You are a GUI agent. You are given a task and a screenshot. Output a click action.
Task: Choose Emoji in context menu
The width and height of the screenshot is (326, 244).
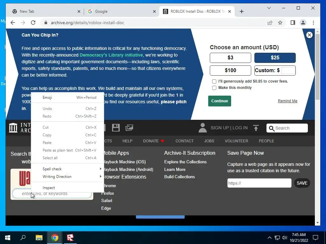pos(67,98)
